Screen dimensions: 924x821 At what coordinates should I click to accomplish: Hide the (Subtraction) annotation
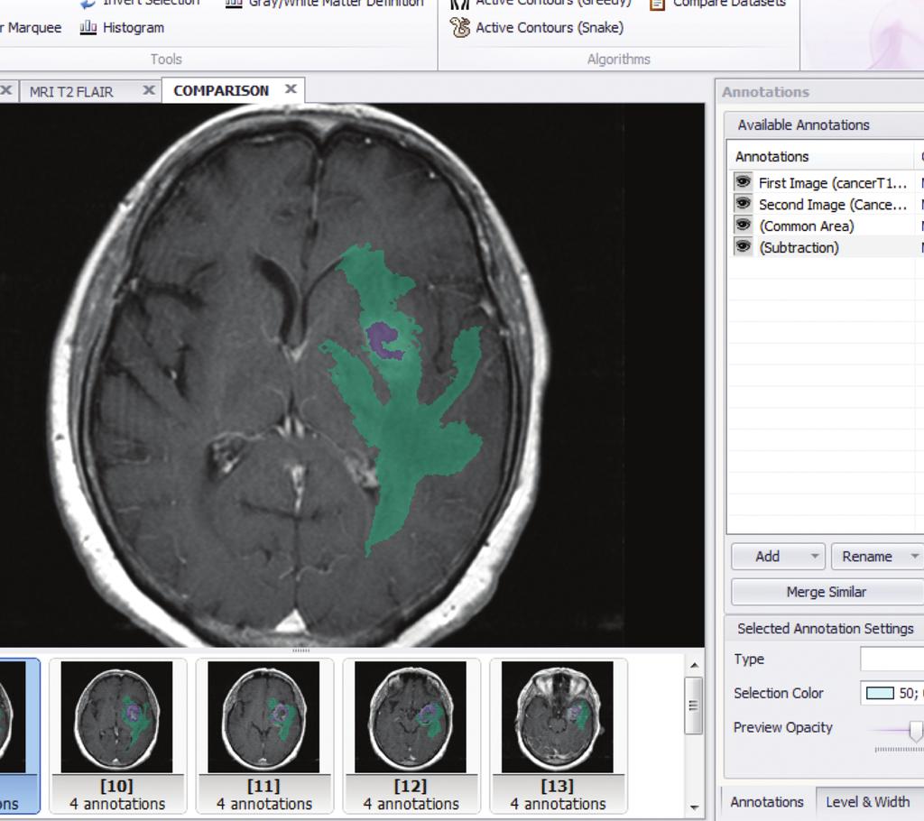[x=743, y=246]
